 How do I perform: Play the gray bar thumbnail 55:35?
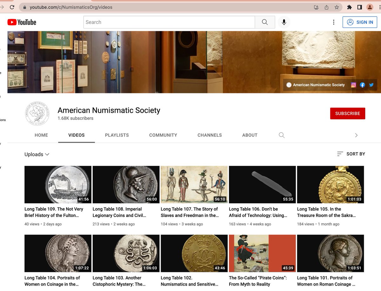[262, 185]
